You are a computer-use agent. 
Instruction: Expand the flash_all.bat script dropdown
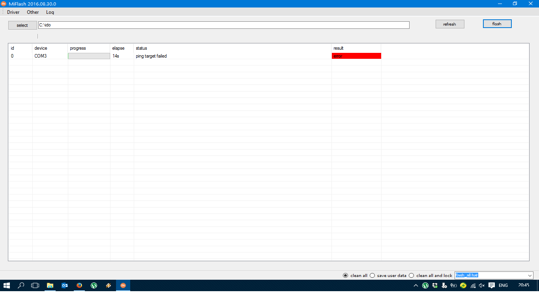point(530,275)
